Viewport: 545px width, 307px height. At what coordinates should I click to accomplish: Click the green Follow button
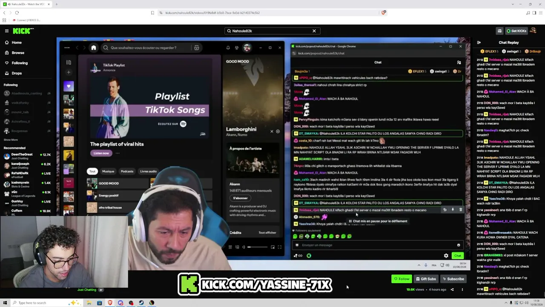tap(402, 279)
